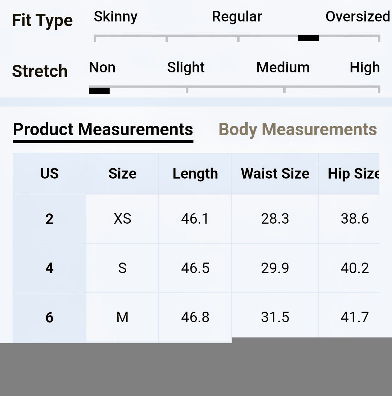Click the Hip Size column header
This screenshot has width=392, height=396.
pos(353,174)
